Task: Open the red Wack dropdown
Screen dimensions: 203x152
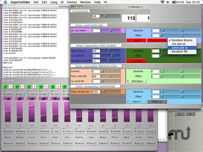Action: [136, 41]
